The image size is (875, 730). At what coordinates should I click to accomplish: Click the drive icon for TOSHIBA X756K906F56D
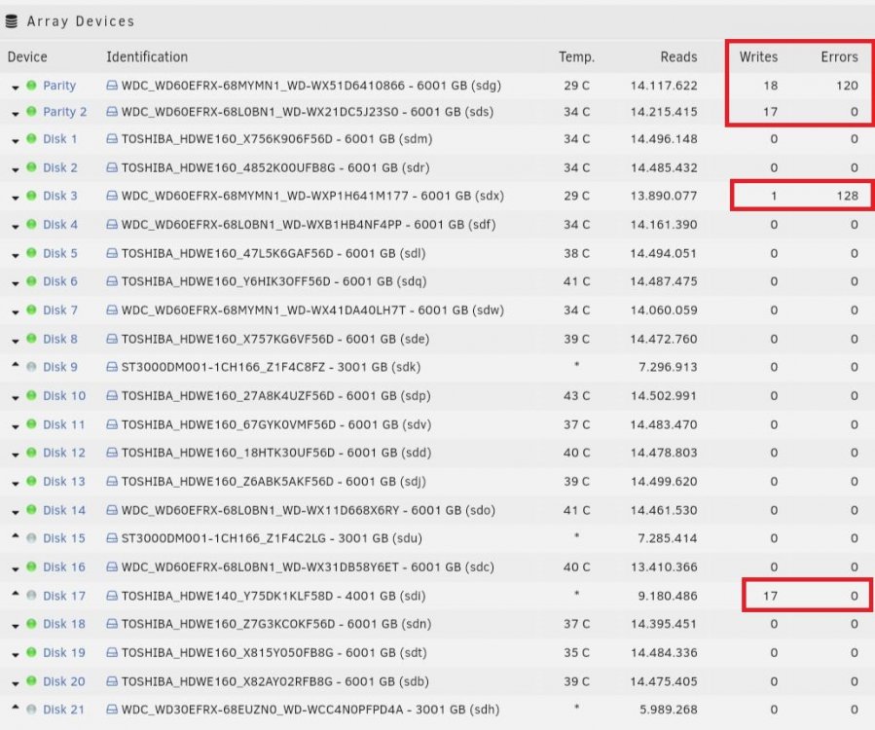click(x=112, y=139)
